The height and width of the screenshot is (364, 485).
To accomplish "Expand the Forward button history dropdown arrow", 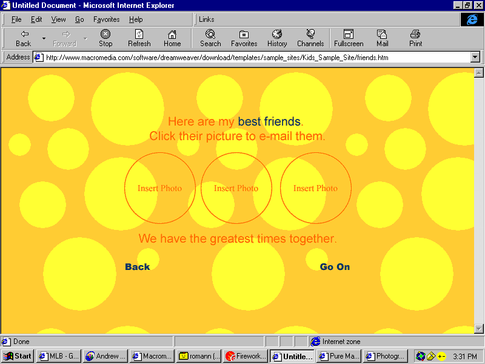I will (85, 38).
